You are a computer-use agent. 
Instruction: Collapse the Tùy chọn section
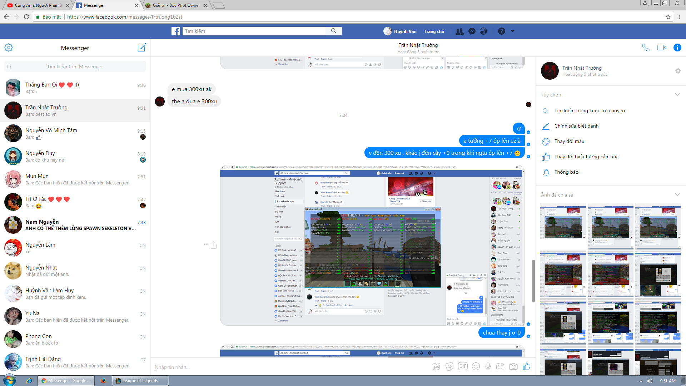(677, 95)
